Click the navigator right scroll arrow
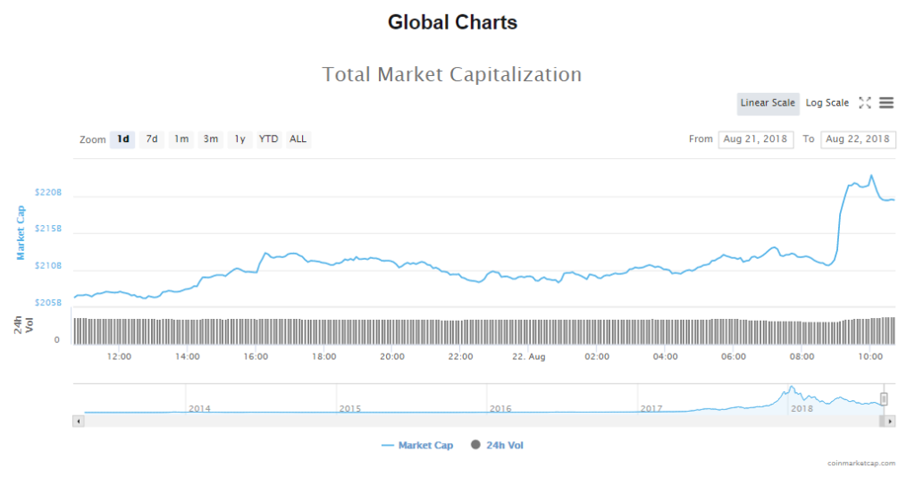This screenshot has width=915, height=477. point(891,420)
